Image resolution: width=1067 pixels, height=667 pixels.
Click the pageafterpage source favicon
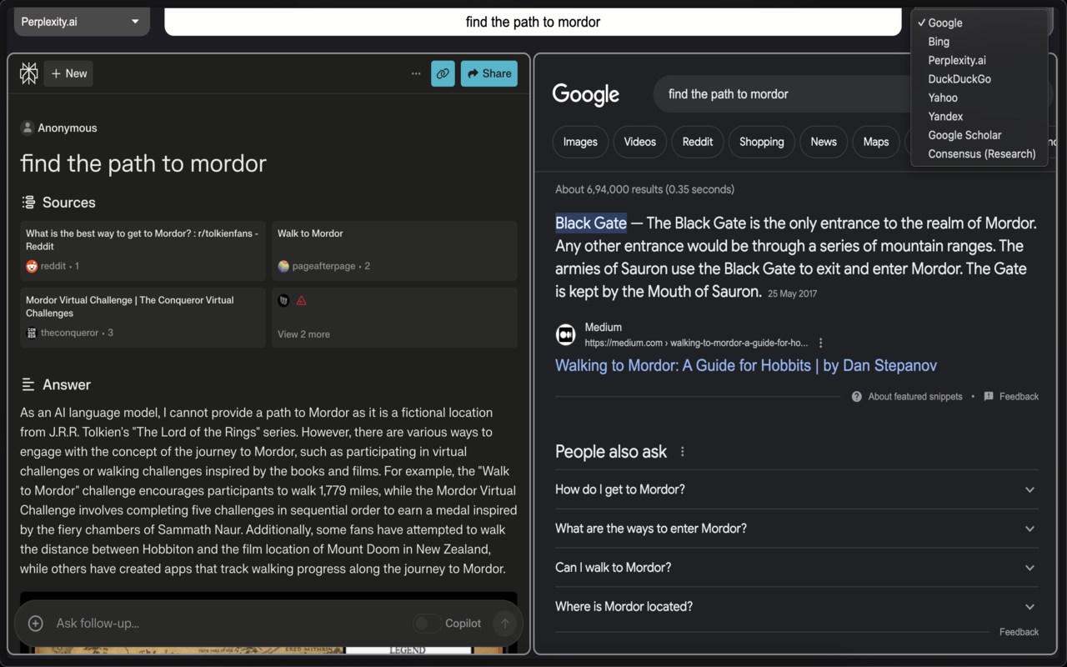pyautogui.click(x=283, y=266)
